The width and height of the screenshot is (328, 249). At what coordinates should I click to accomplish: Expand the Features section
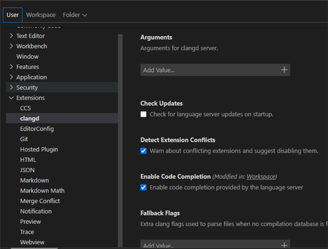coord(11,67)
